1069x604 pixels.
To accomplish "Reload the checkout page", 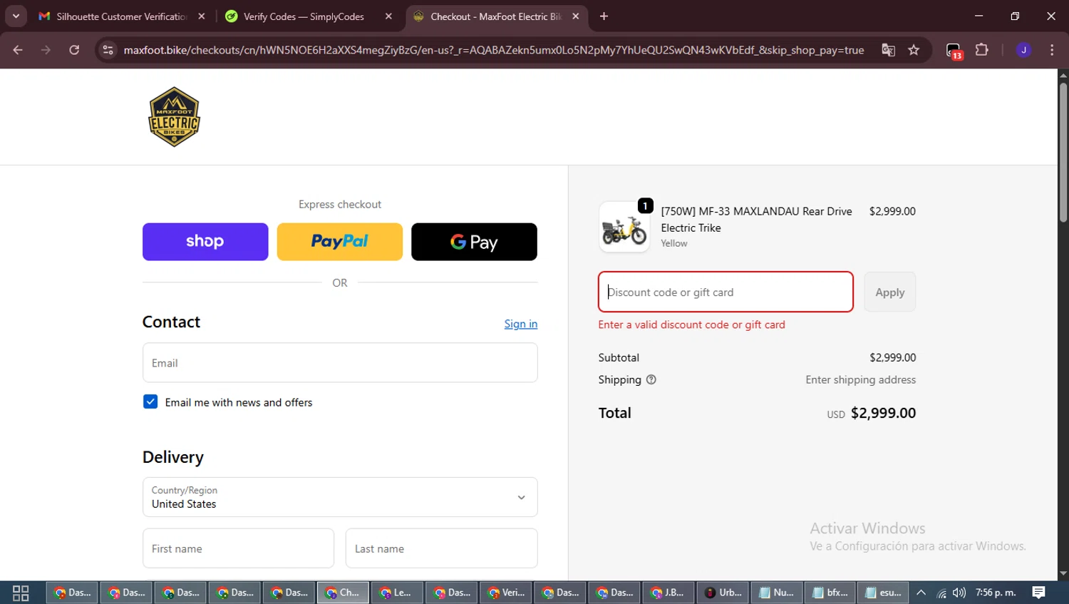I will click(x=74, y=50).
